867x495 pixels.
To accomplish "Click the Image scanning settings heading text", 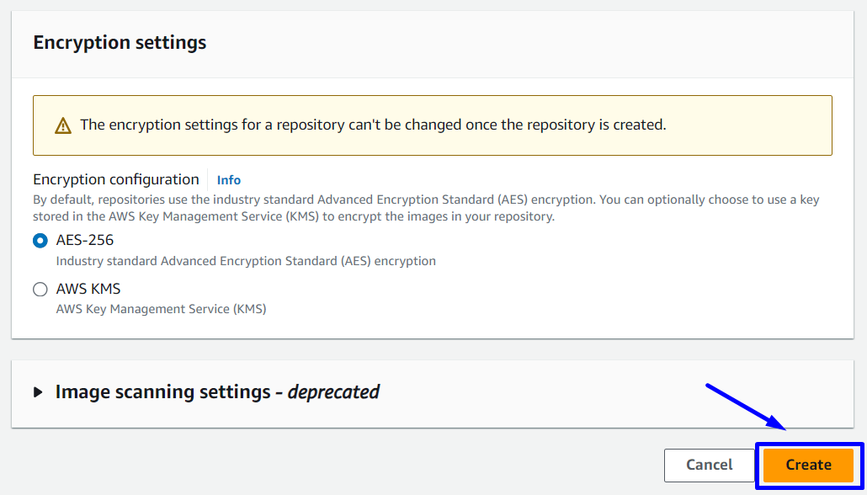I will pos(164,391).
